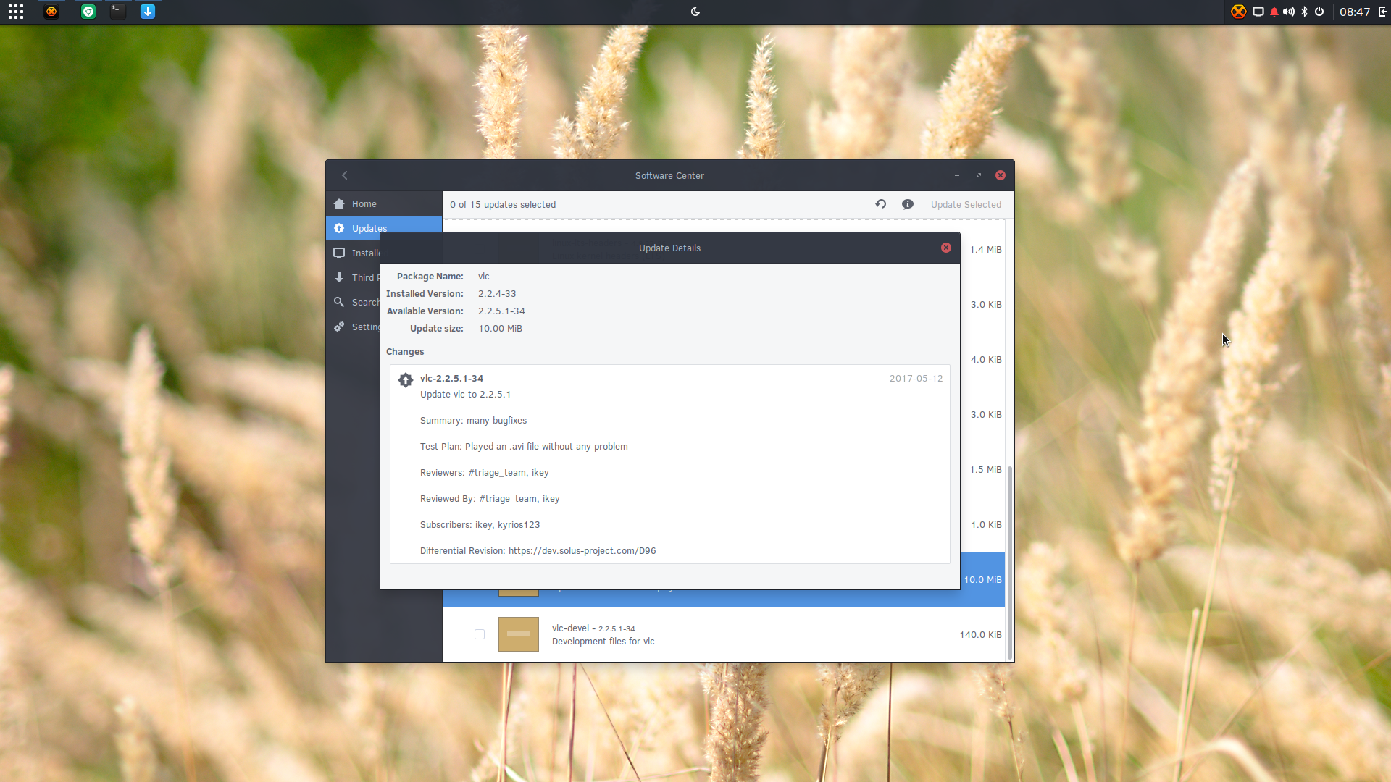The image size is (1391, 782).
Task: Click the 10.0 MiB highlighted size
Action: click(x=983, y=579)
